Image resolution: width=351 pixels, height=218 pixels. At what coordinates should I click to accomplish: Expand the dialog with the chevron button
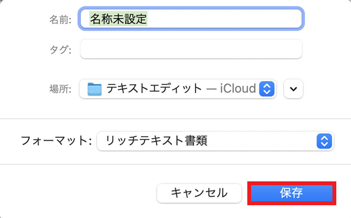293,89
